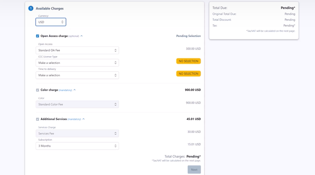Click the Total Due Pending value in summary

pyautogui.click(x=288, y=8)
